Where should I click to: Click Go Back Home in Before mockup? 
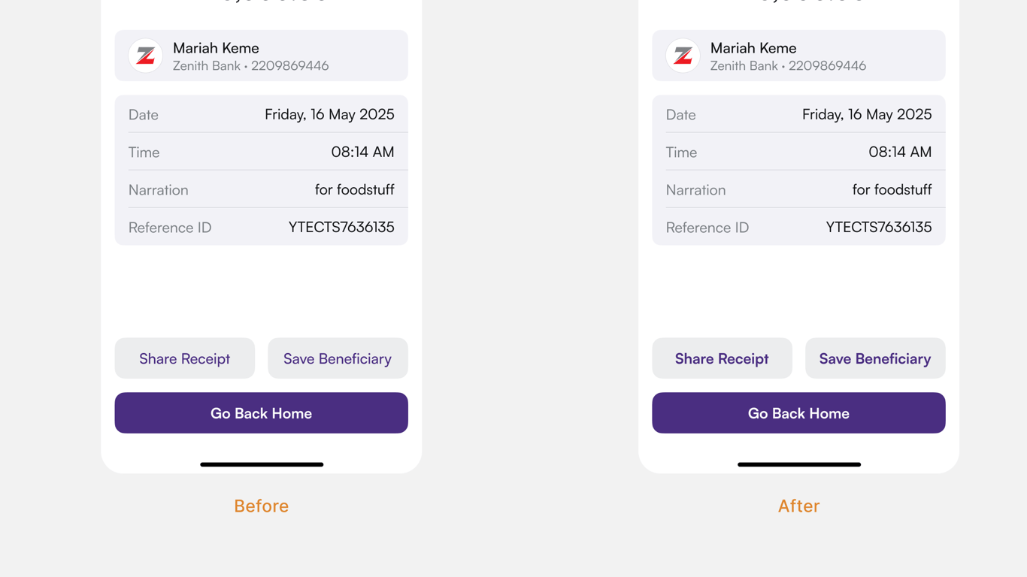coord(261,413)
